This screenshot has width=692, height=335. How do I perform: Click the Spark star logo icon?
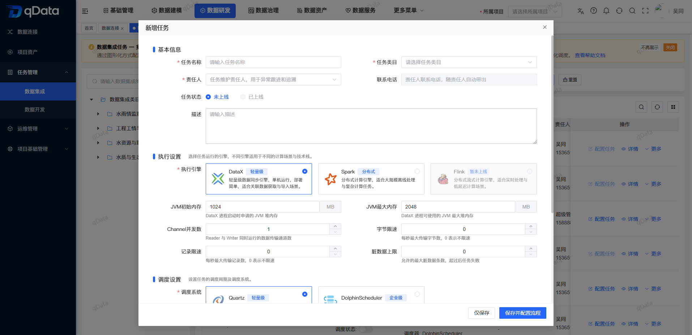(x=330, y=179)
